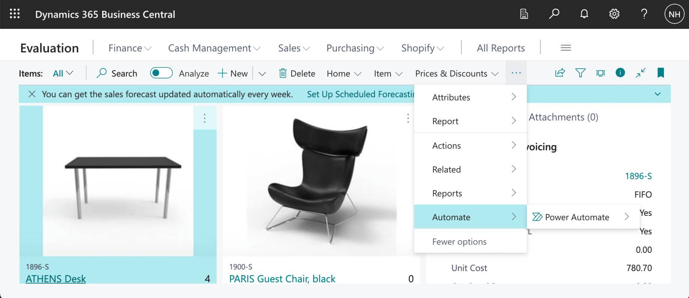
Task: Open the ATHENS Desk item link
Action: [x=56, y=279]
